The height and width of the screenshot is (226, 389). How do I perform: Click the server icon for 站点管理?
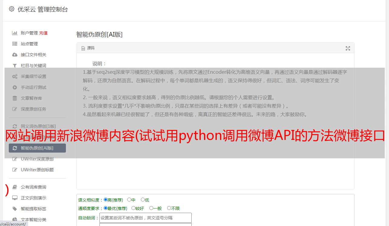pyautogui.click(x=15, y=44)
